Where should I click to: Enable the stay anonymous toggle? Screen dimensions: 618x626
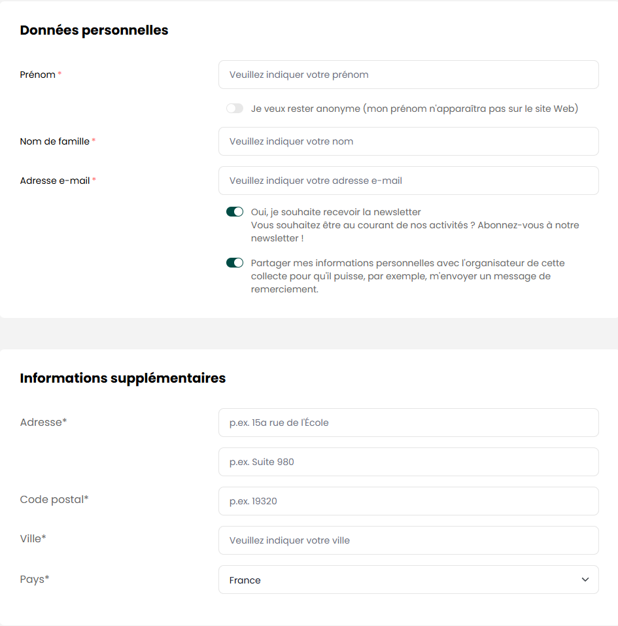[235, 109]
